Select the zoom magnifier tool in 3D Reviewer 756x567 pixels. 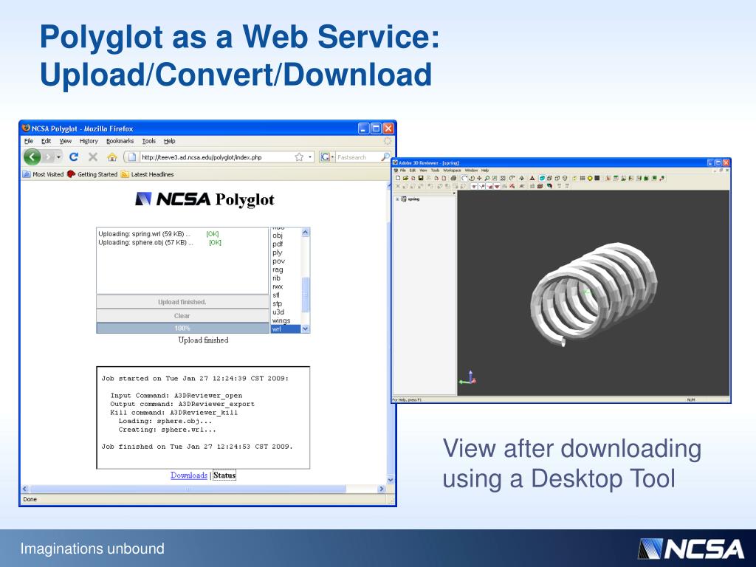[487, 179]
